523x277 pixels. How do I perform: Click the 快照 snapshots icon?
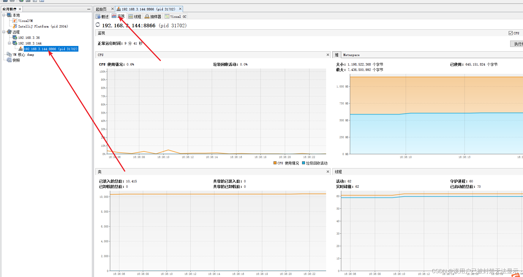click(9, 60)
